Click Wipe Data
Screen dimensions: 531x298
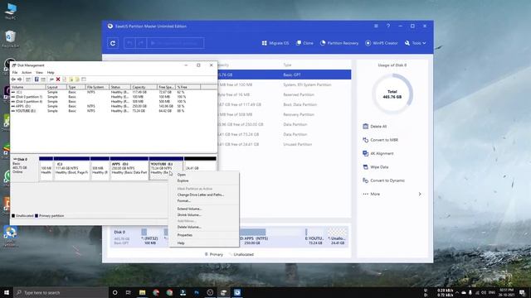pyautogui.click(x=376, y=167)
